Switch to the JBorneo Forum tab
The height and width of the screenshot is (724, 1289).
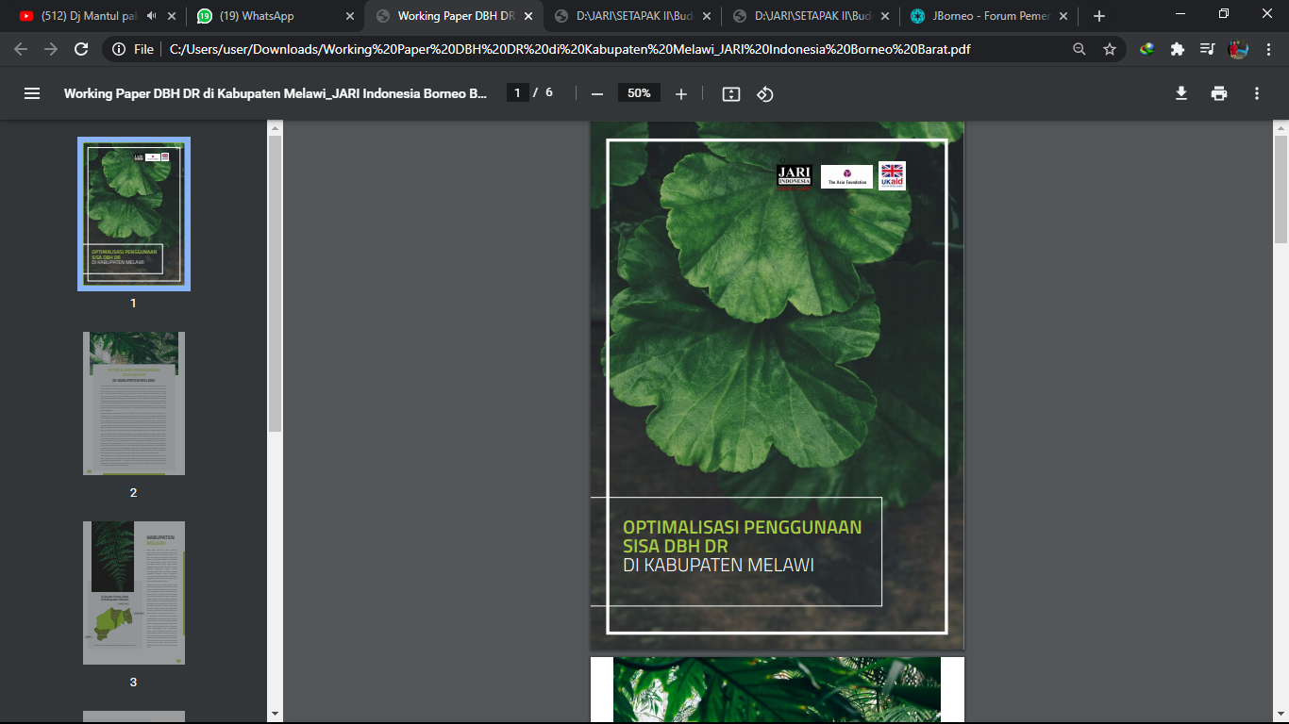(x=988, y=16)
